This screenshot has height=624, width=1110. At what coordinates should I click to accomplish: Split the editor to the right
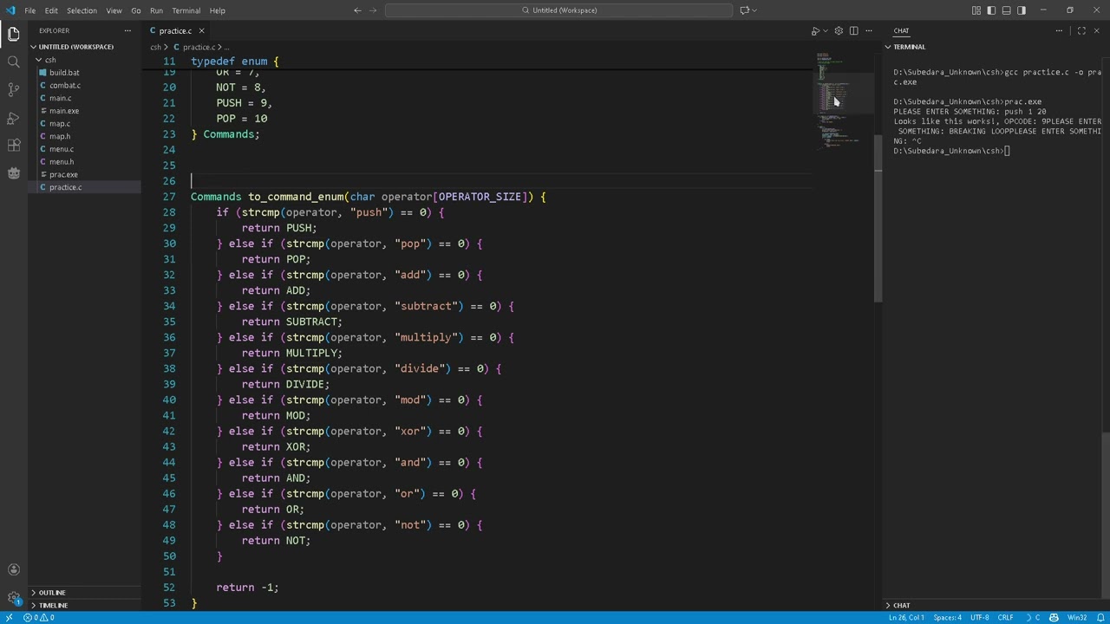(853, 31)
